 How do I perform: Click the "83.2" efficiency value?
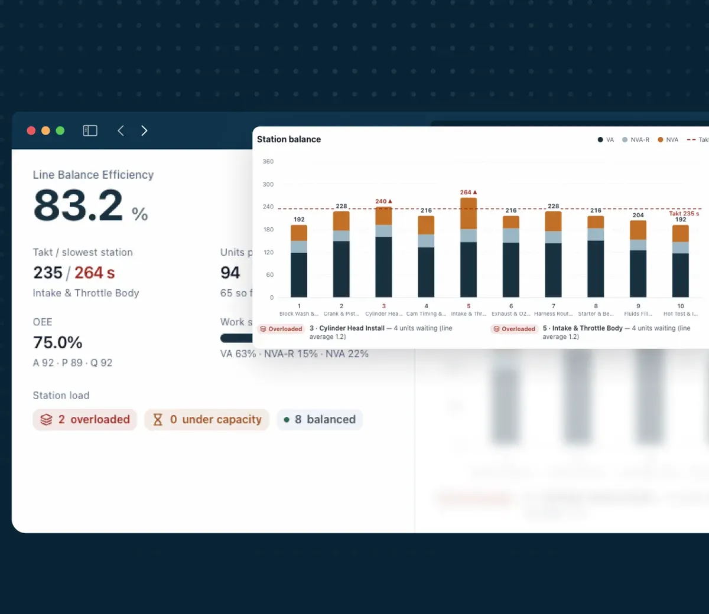78,205
